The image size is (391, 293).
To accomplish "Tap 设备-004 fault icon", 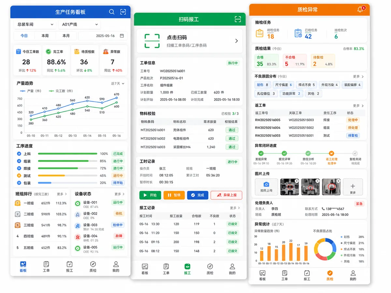I will point(78,237).
